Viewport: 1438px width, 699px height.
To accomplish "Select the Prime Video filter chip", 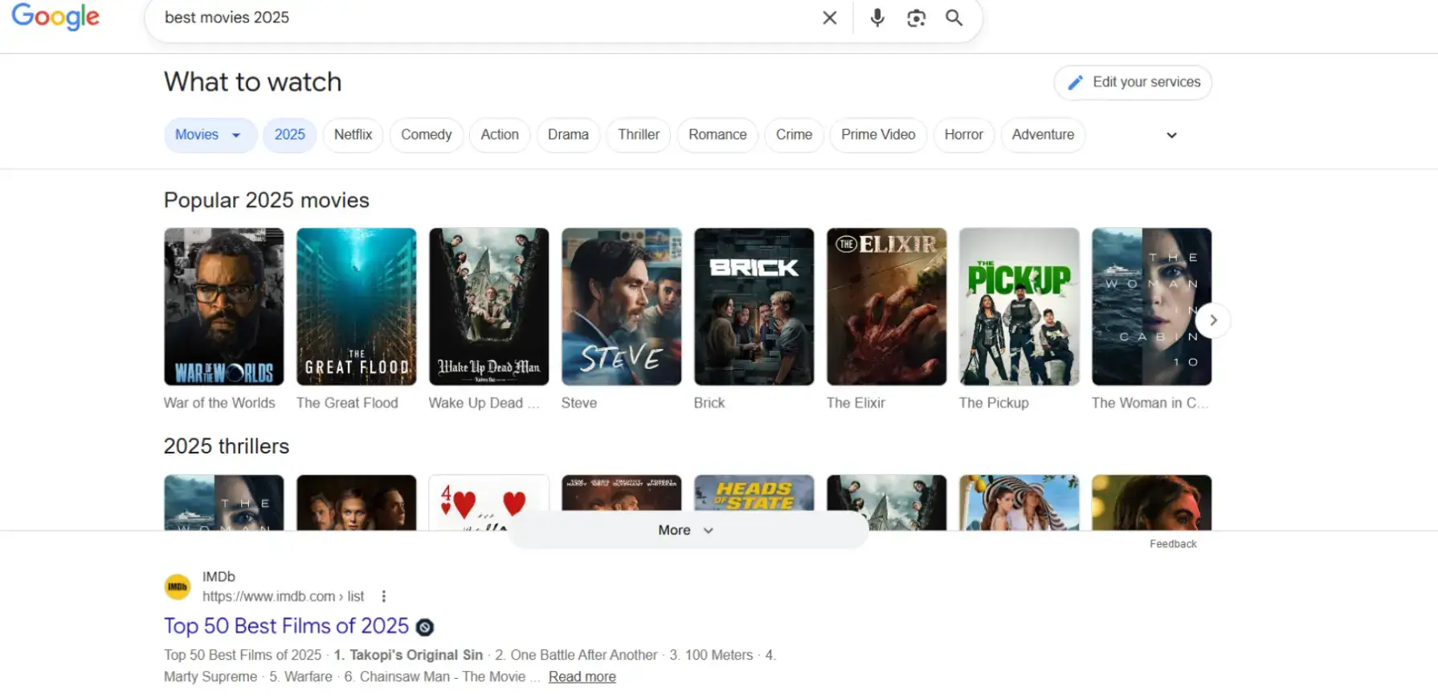I will 878,135.
